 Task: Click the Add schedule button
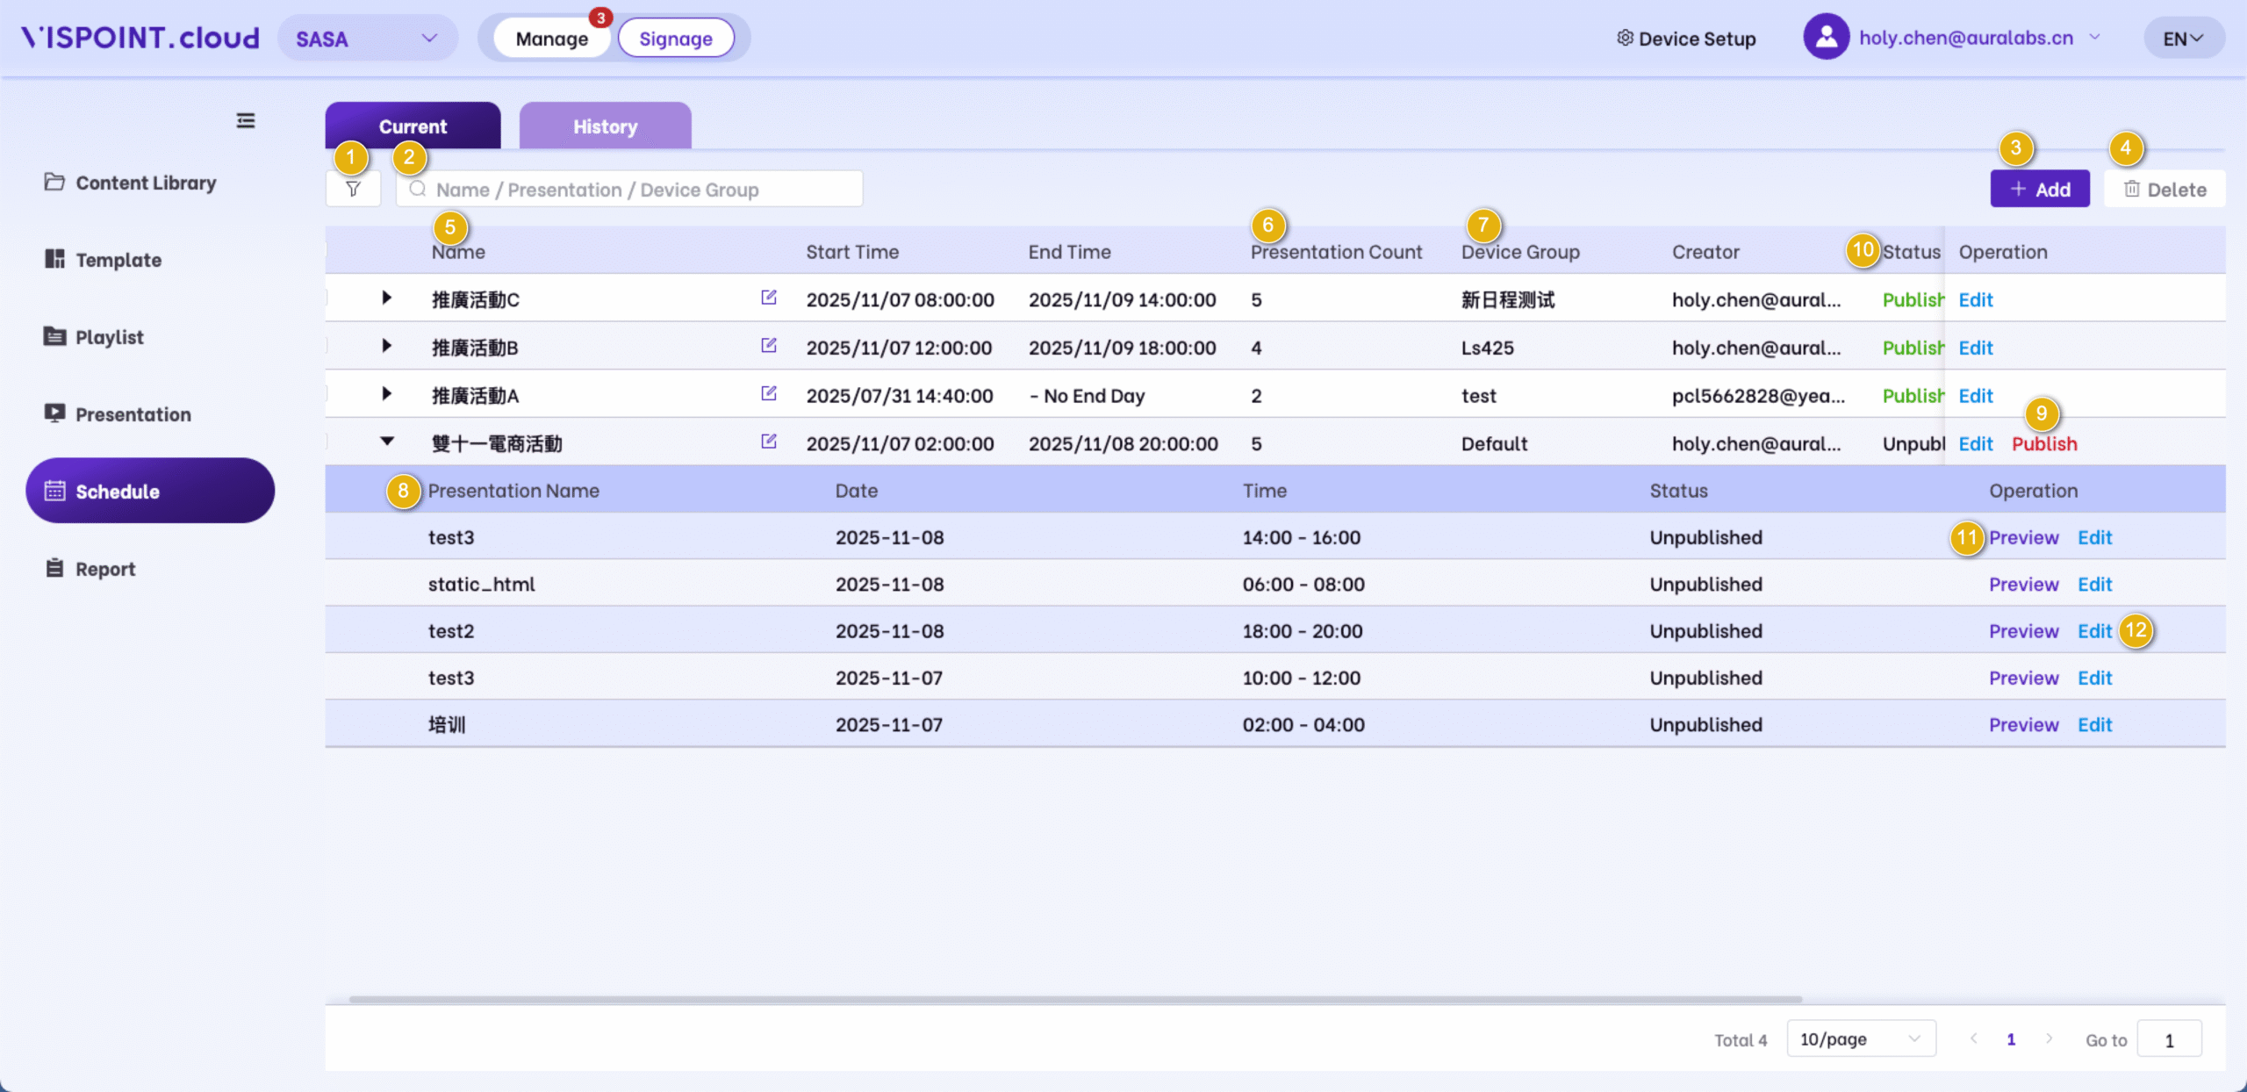[x=2039, y=190]
